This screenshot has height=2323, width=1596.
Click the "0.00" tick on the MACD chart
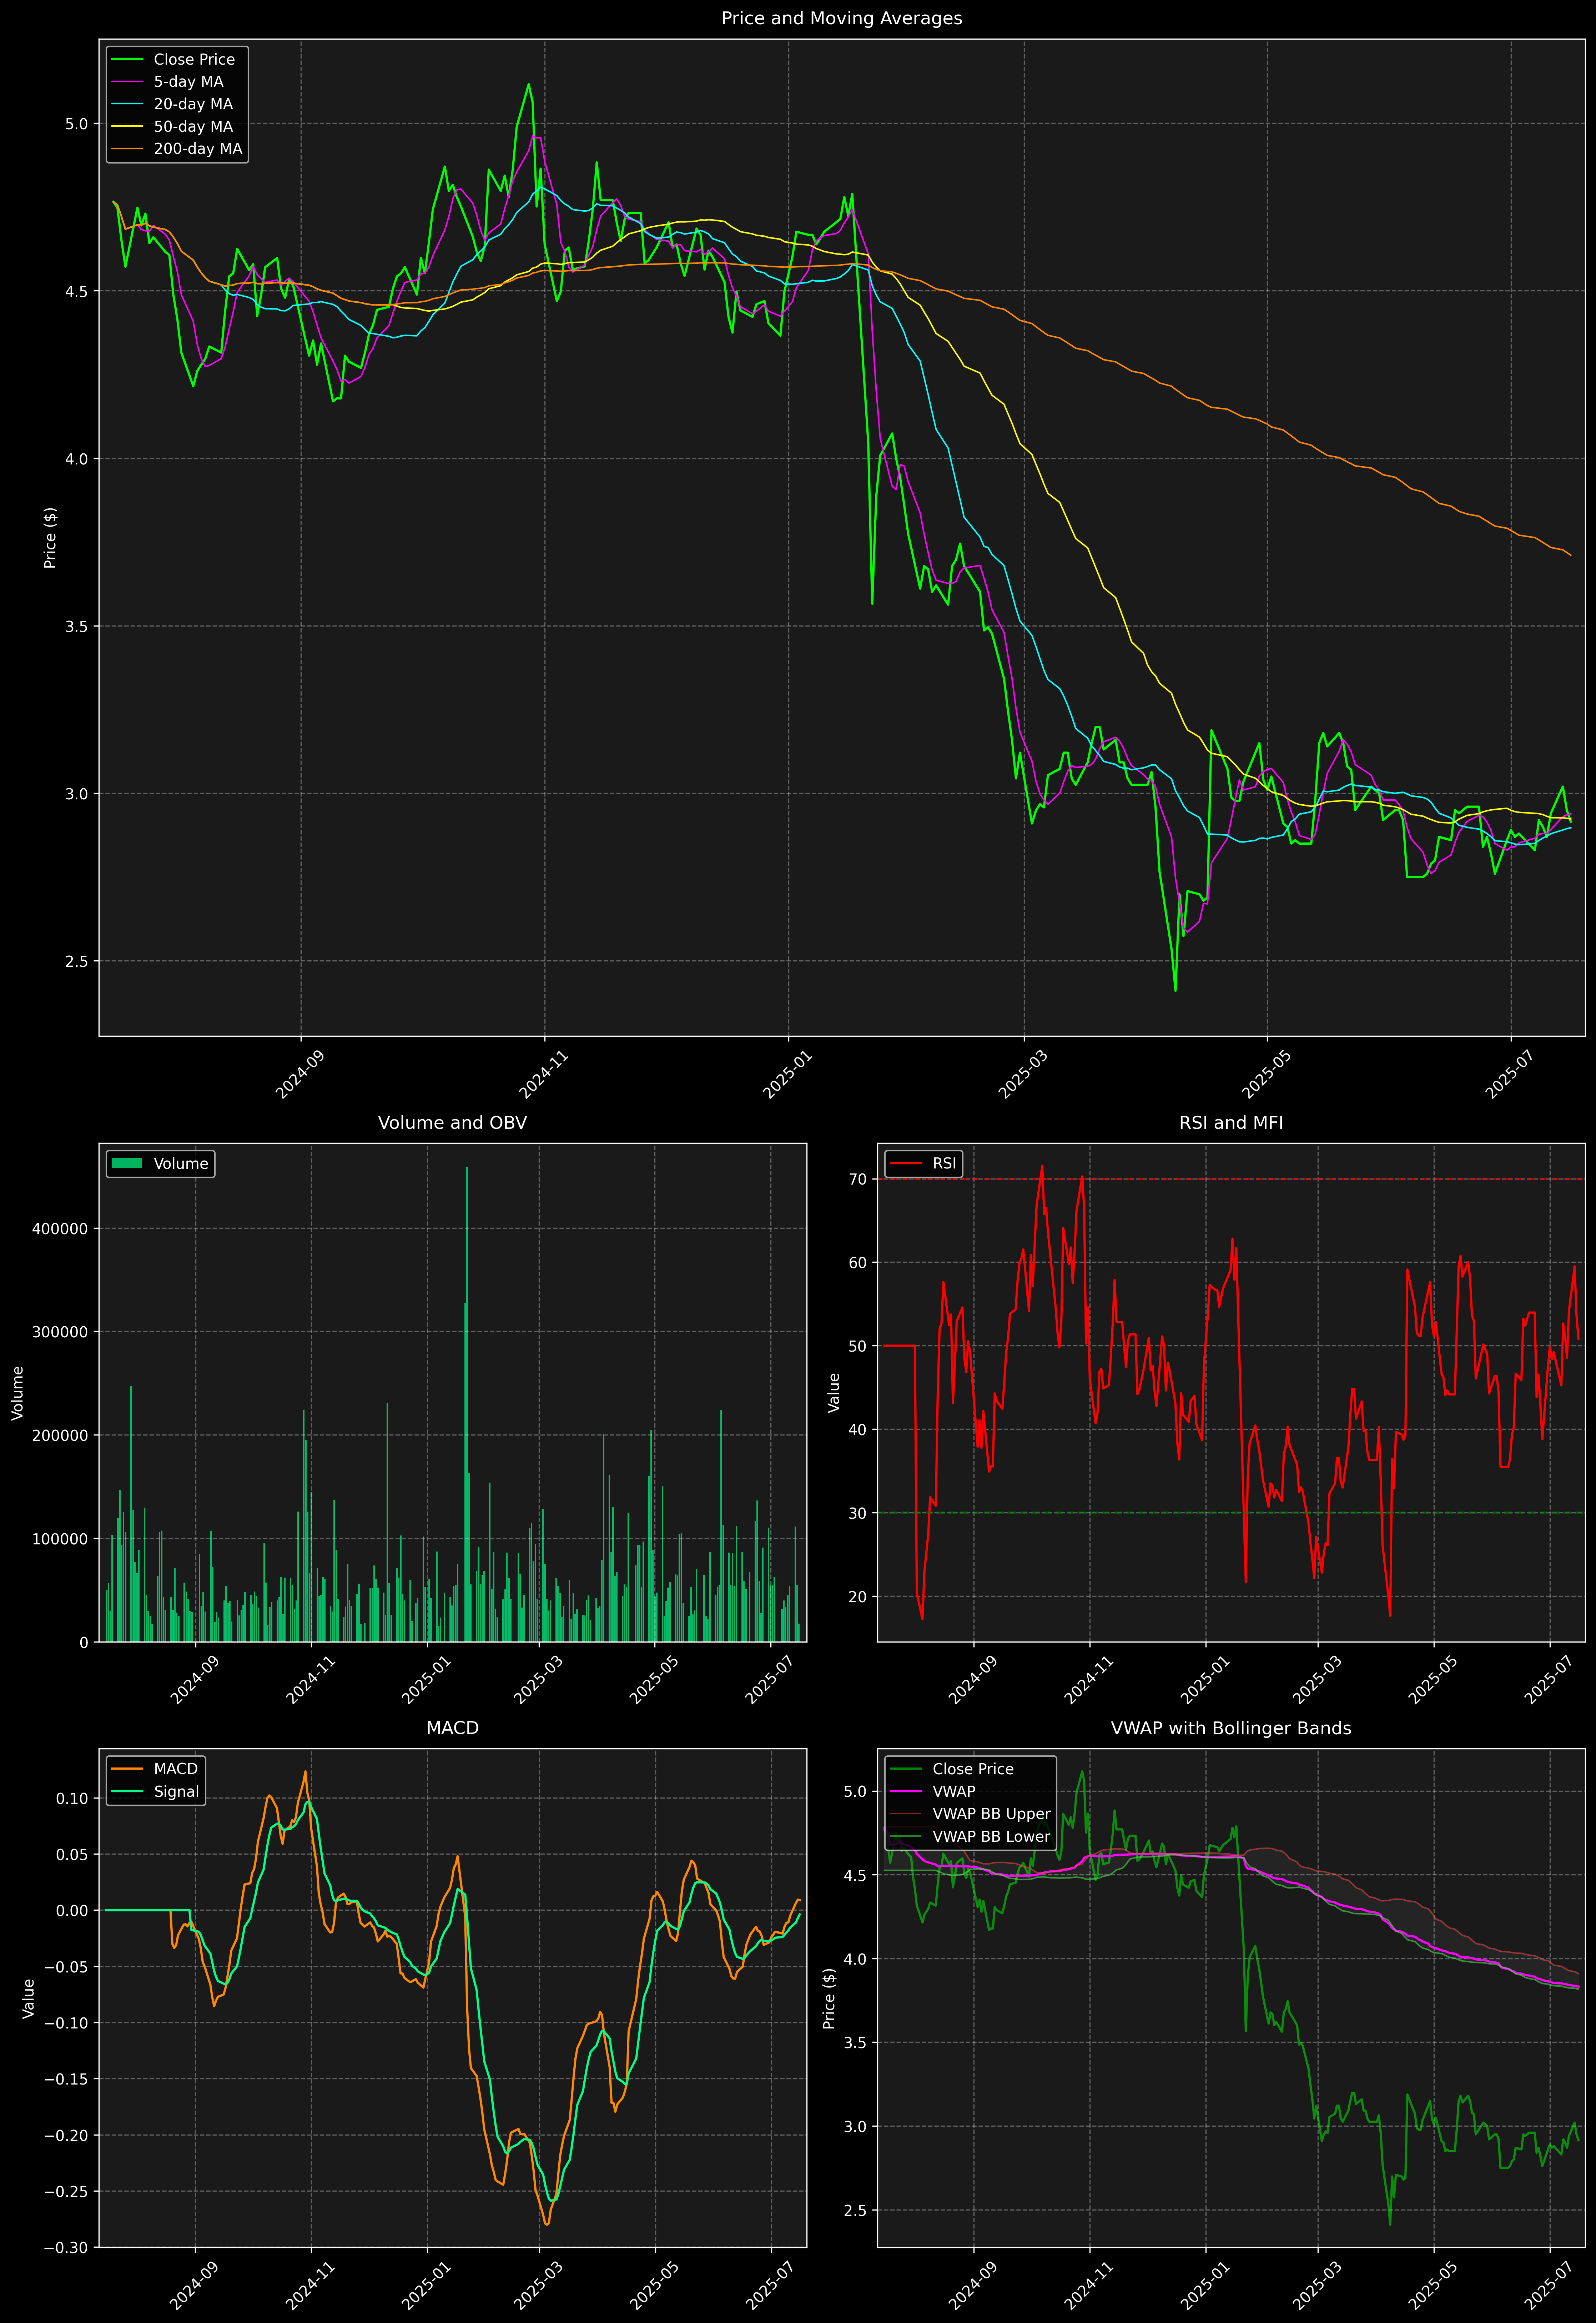coord(72,1910)
